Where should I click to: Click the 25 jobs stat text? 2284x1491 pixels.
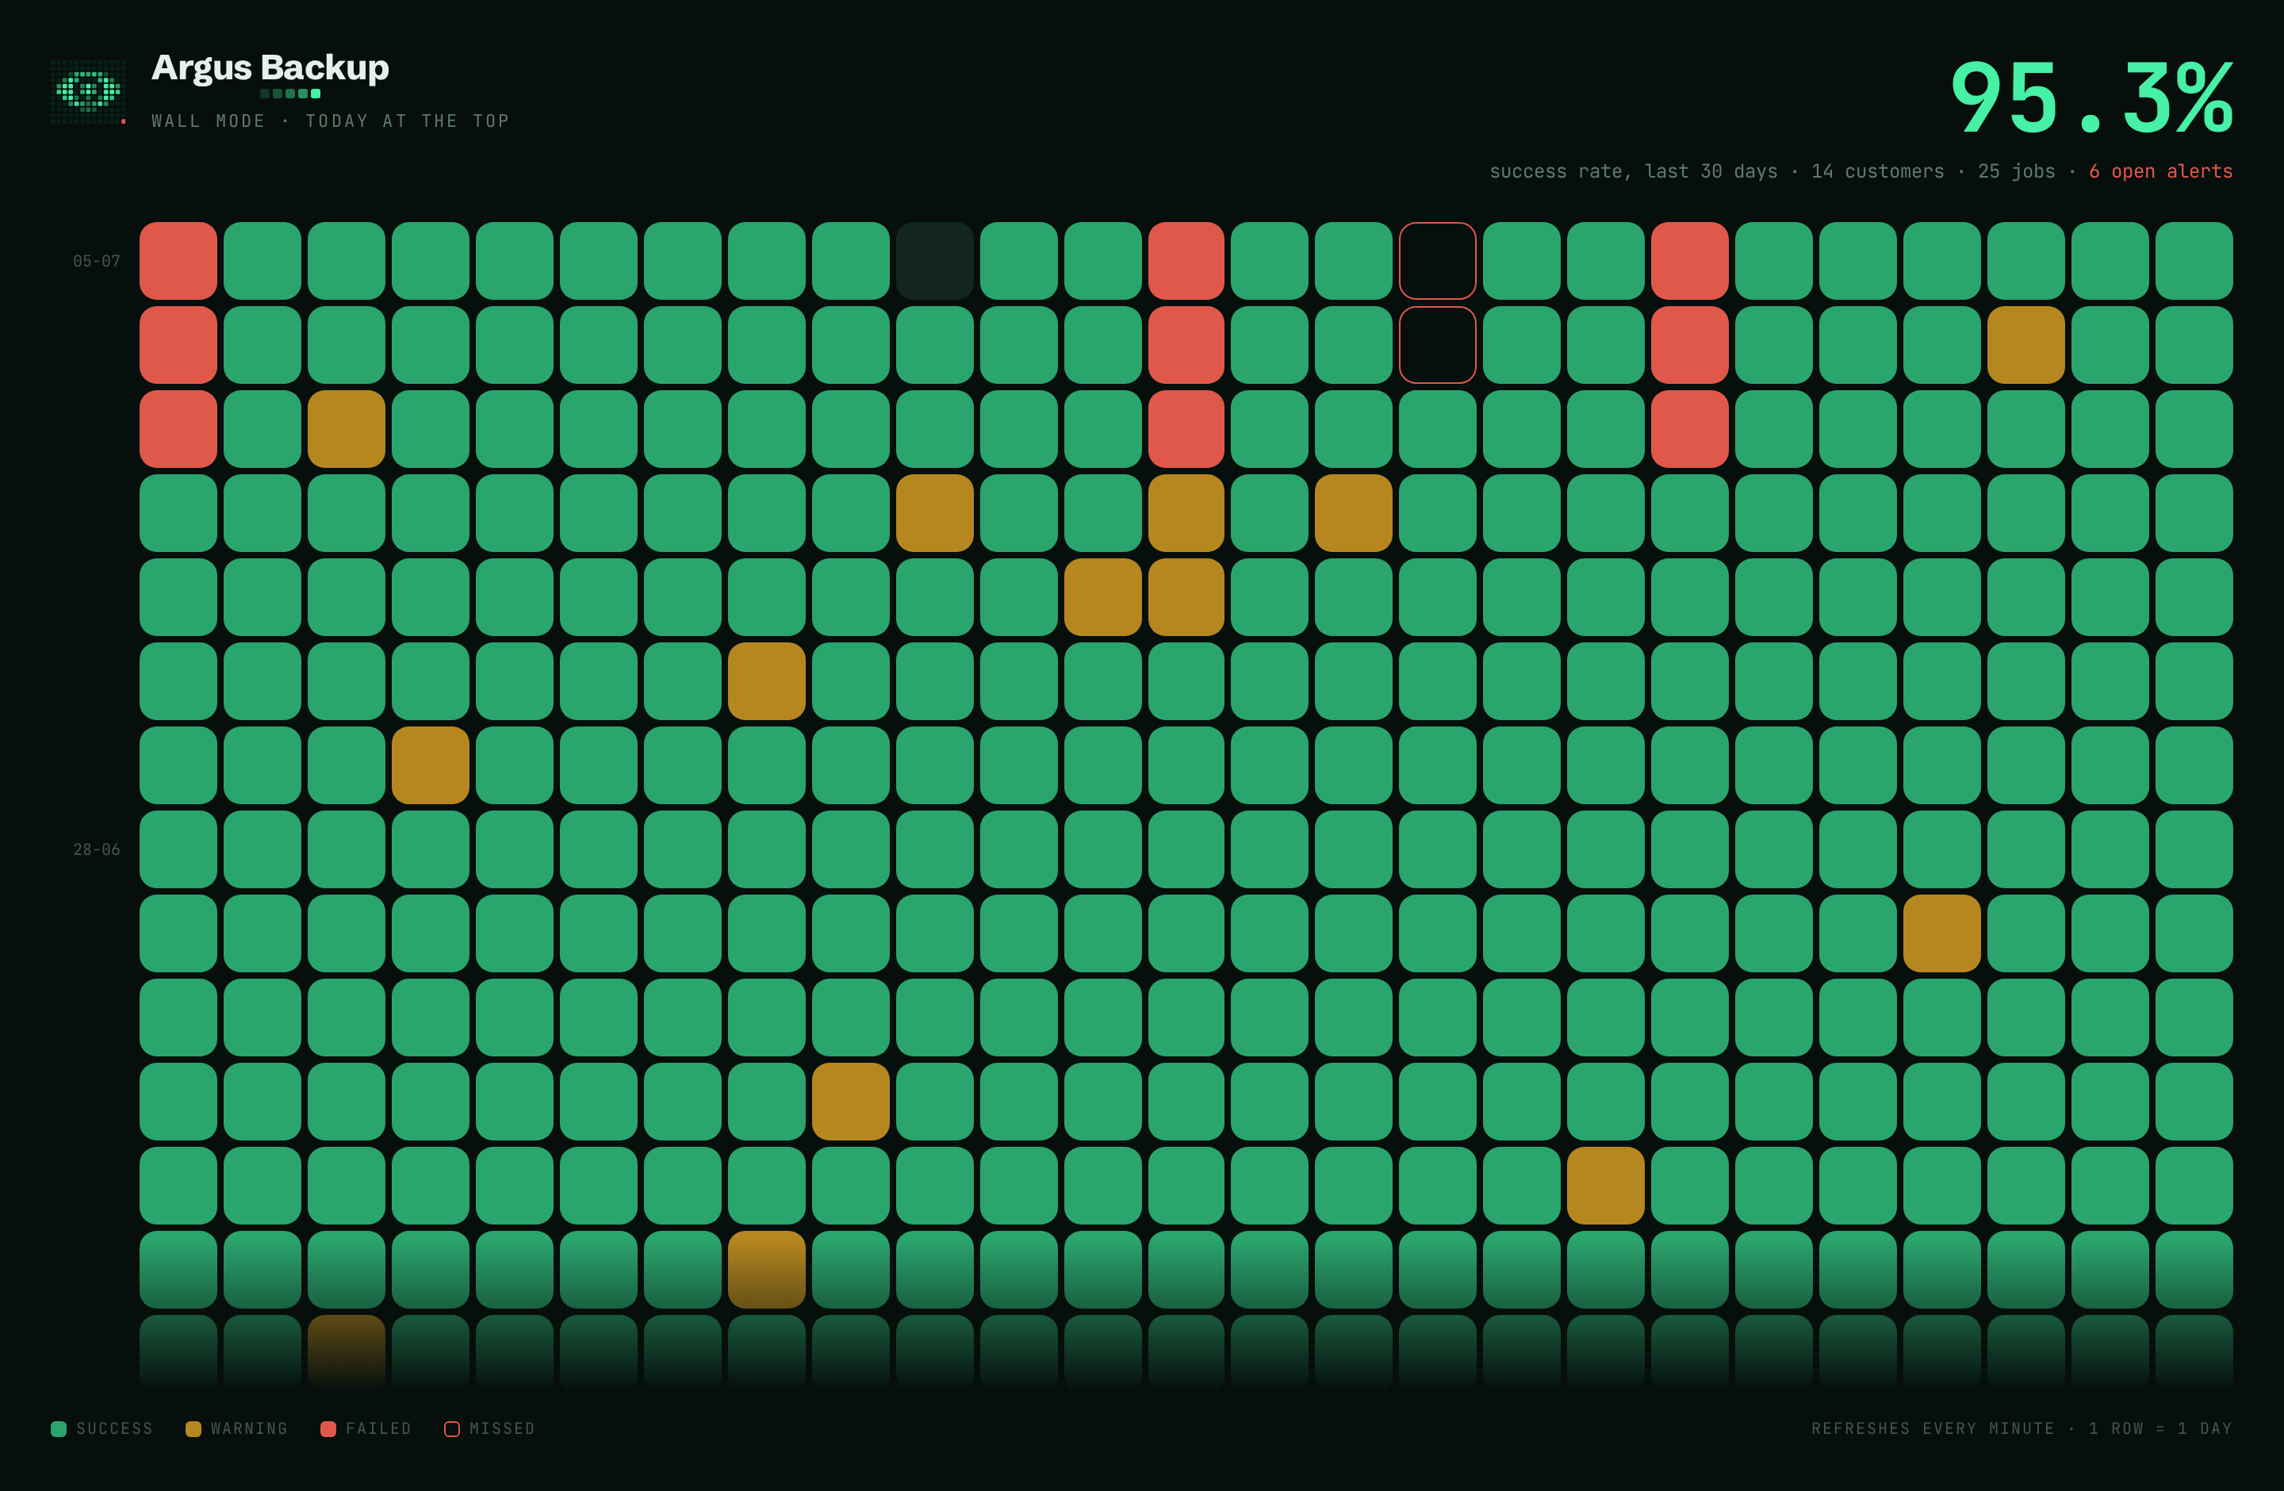[x=2016, y=171]
